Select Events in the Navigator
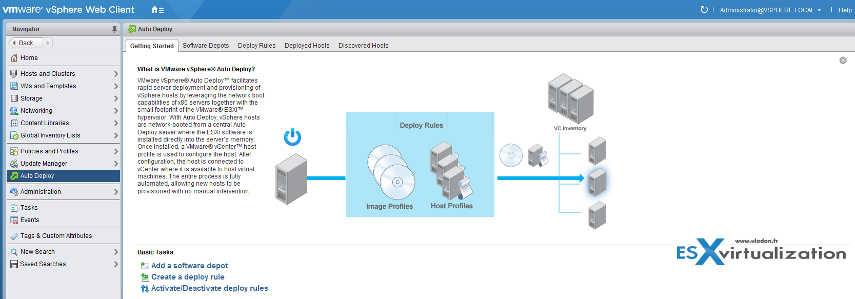Image resolution: width=855 pixels, height=299 pixels. [63, 220]
